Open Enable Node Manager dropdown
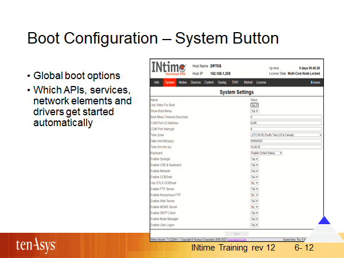The height and width of the screenshot is (258, 344). point(255,219)
